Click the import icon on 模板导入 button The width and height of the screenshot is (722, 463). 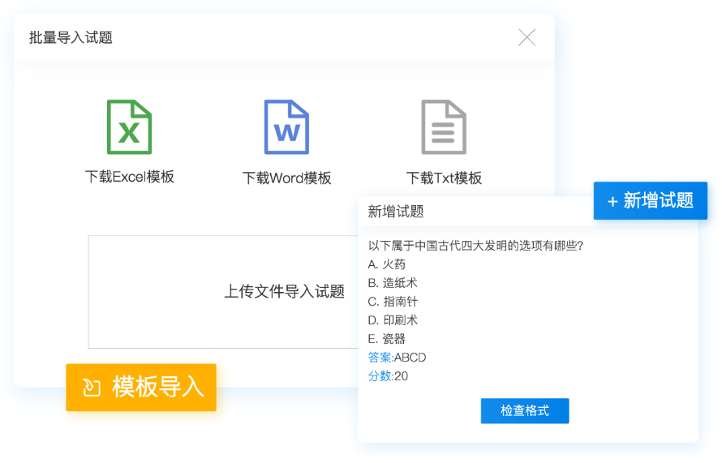point(92,388)
